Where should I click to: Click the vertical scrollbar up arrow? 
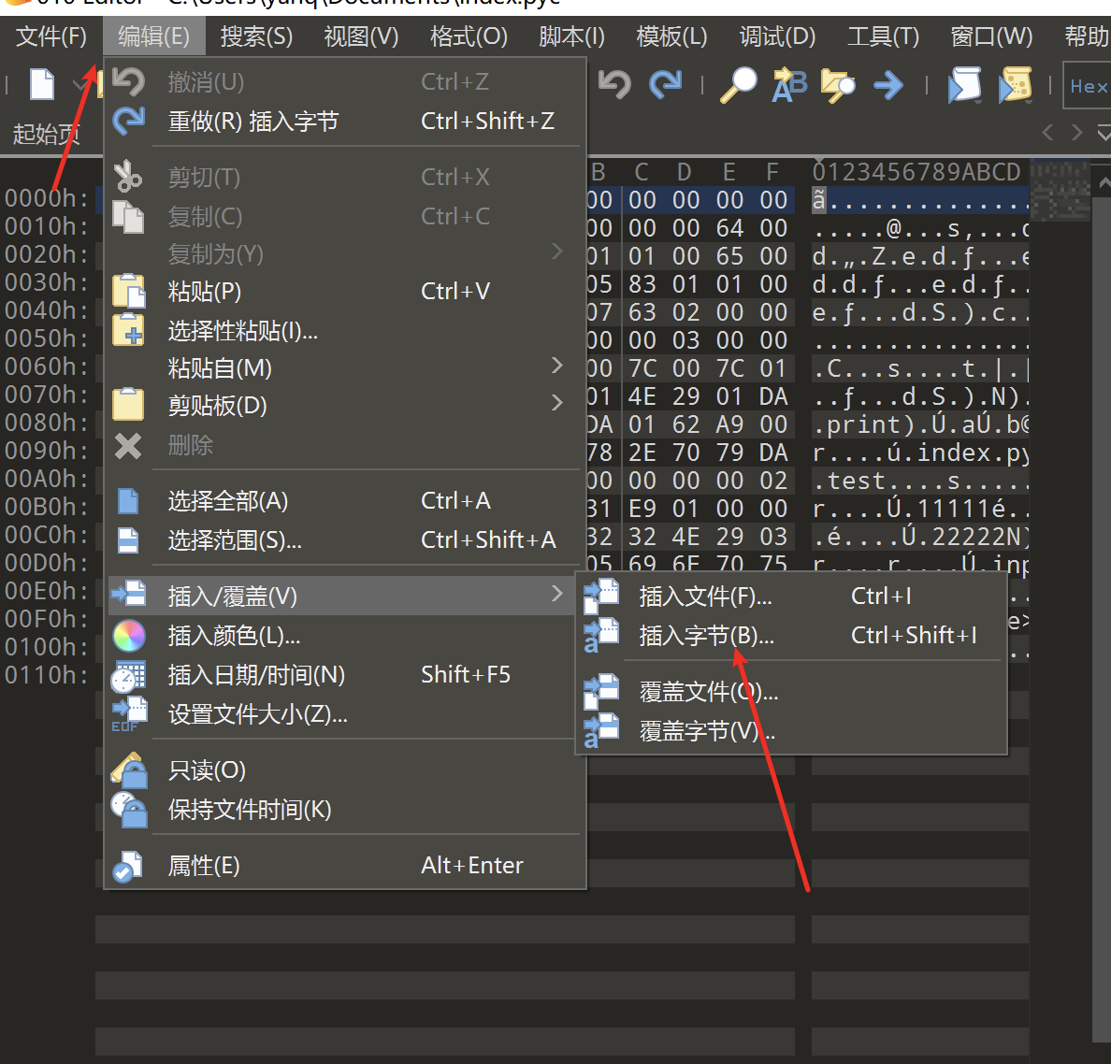tap(1103, 182)
